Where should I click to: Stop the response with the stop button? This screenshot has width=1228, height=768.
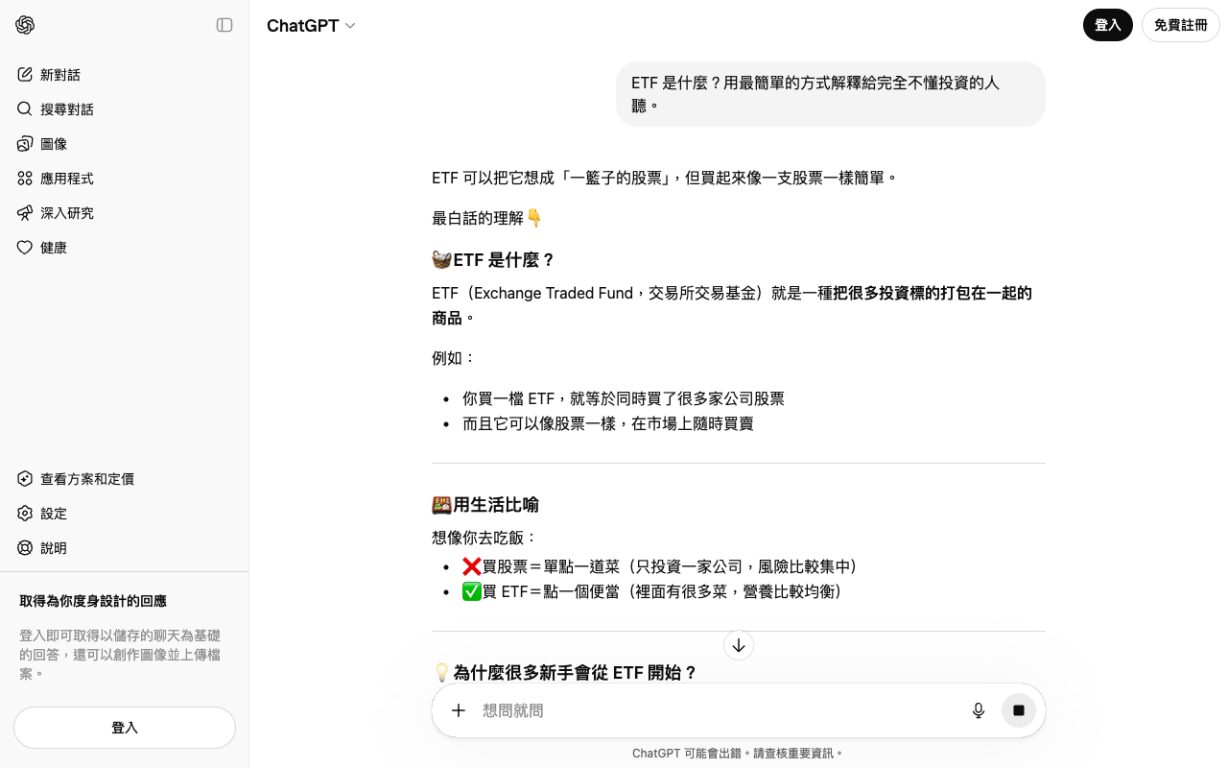pyautogui.click(x=1019, y=710)
